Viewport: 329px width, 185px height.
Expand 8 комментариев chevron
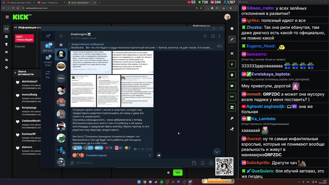150,155
